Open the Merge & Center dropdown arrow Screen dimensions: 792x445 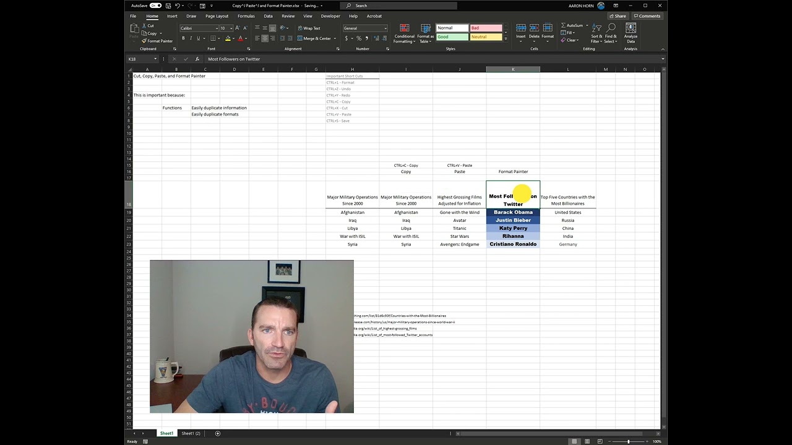pyautogui.click(x=335, y=38)
